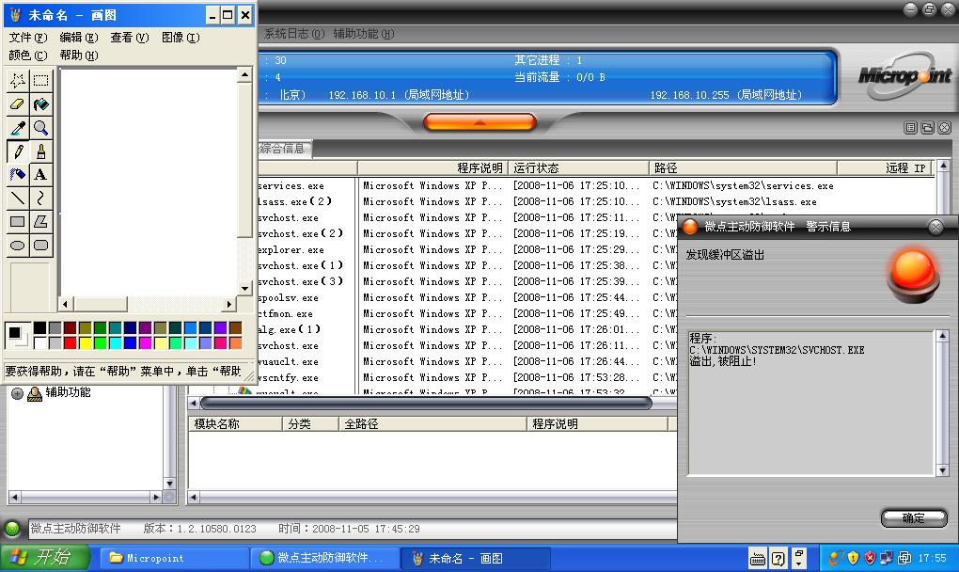959x572 pixels.
Task: Pick the white color swatch in Paint palette
Action: coord(39,342)
